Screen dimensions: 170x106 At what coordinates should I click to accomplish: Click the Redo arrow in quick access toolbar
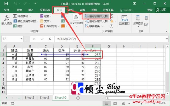click(x=25, y=4)
